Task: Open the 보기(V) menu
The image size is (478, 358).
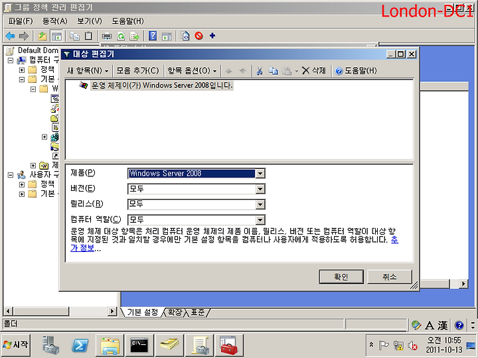Action: pyautogui.click(x=90, y=21)
